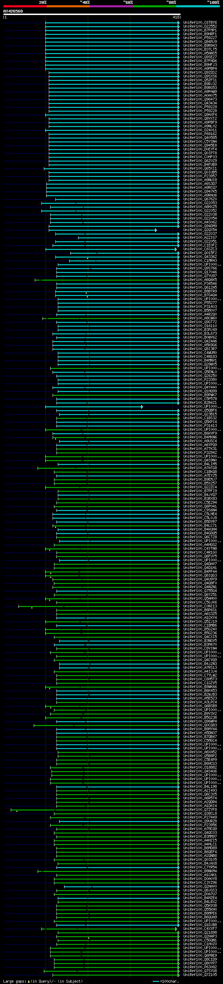Click the UniRef100_B9RG53 label
Viewport: 223px width, 984px height.
click(x=200, y=88)
